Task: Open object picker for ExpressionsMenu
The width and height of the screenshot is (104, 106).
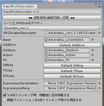Action: 99,88
